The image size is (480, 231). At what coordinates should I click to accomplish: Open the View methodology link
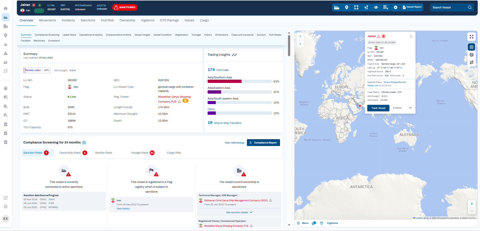tap(234, 143)
